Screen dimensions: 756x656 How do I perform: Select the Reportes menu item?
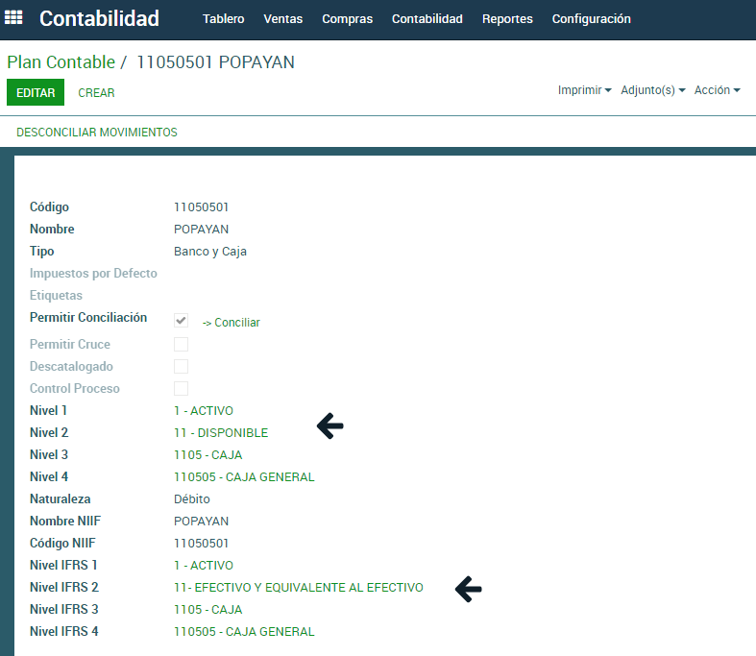(506, 19)
